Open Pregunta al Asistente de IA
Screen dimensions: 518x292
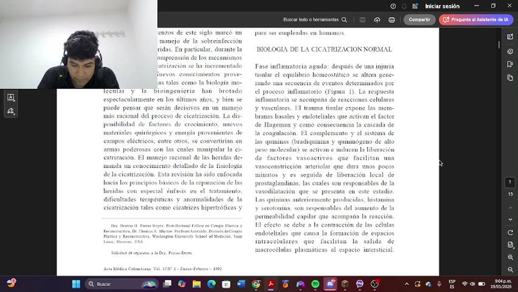pyautogui.click(x=476, y=19)
